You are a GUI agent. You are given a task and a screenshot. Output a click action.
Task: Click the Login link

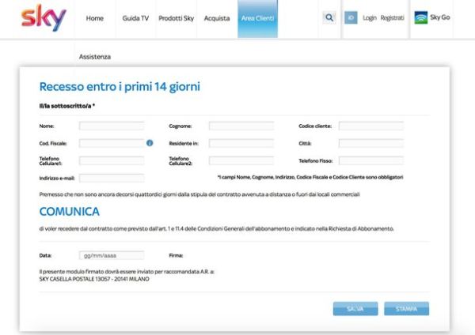(x=370, y=17)
